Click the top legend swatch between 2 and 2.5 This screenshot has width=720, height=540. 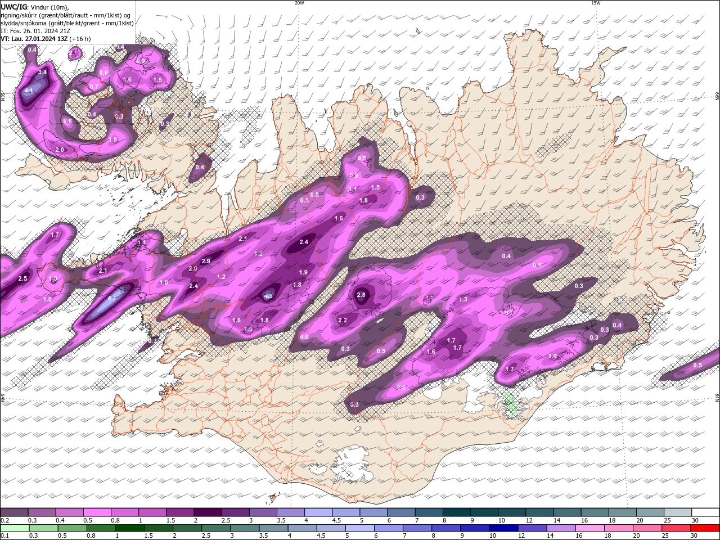coord(208,512)
